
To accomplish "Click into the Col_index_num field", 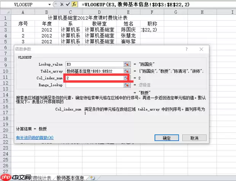I will coord(95,78).
